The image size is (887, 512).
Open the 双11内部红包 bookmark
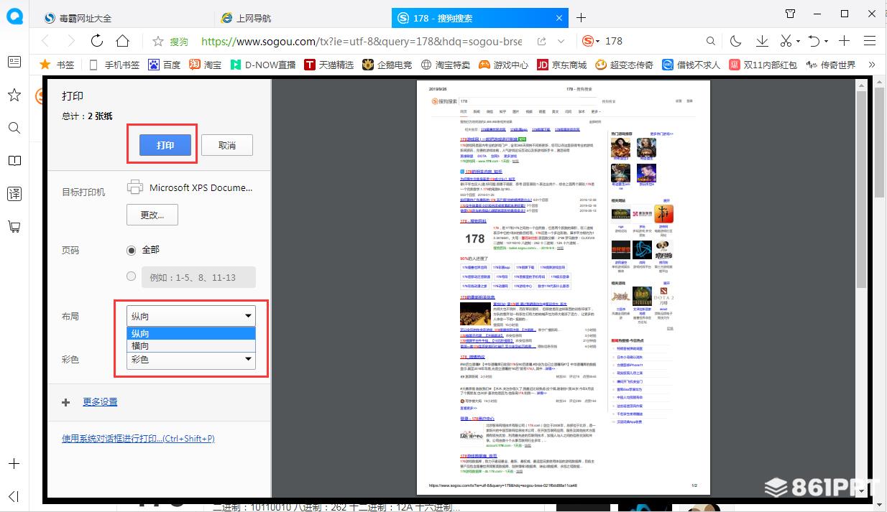point(763,65)
